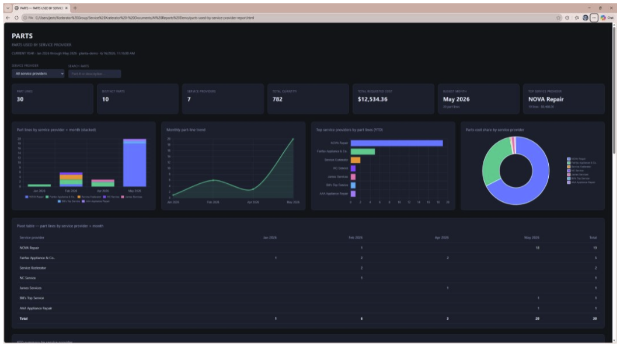Go back using the browser back arrow
The image size is (620, 346).
[x=8, y=18]
